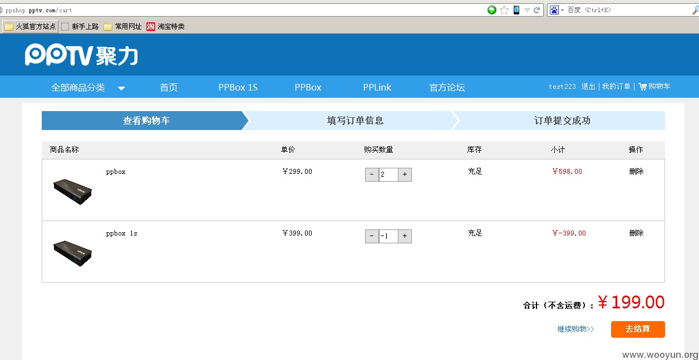
Task: Click the ppbox product name
Action: coord(116,172)
